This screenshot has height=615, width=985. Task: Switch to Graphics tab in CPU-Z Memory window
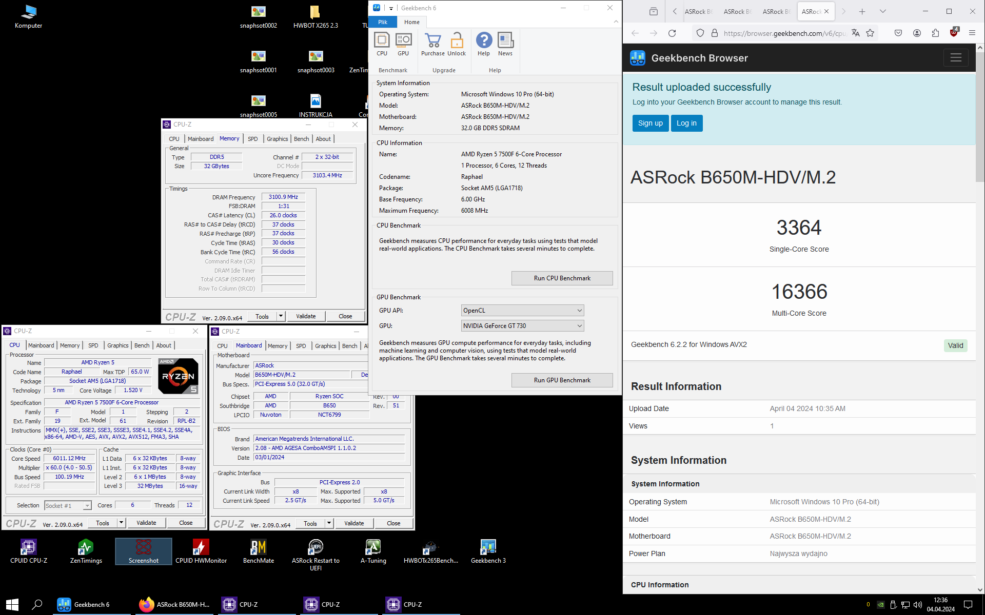tap(277, 139)
